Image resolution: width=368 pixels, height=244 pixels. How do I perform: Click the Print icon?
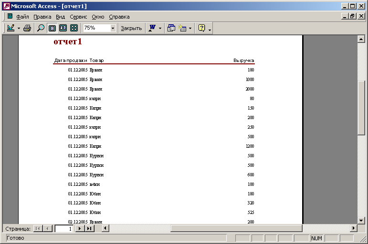click(27, 28)
